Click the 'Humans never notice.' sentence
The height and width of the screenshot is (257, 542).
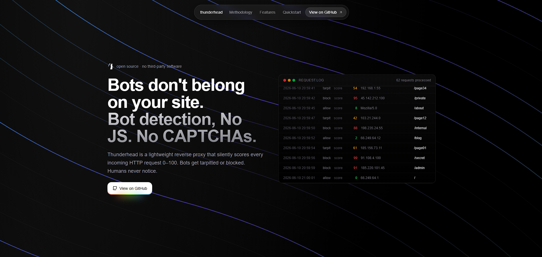pyautogui.click(x=132, y=171)
